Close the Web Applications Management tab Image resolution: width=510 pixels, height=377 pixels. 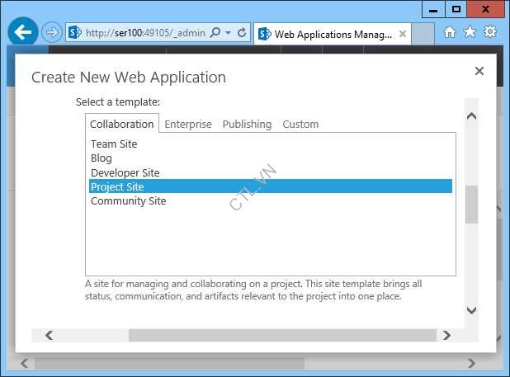pos(403,34)
